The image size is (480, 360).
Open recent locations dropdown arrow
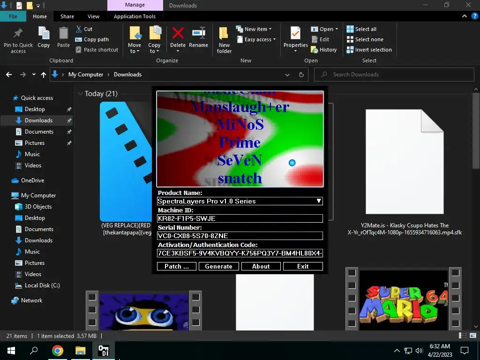coord(34,75)
